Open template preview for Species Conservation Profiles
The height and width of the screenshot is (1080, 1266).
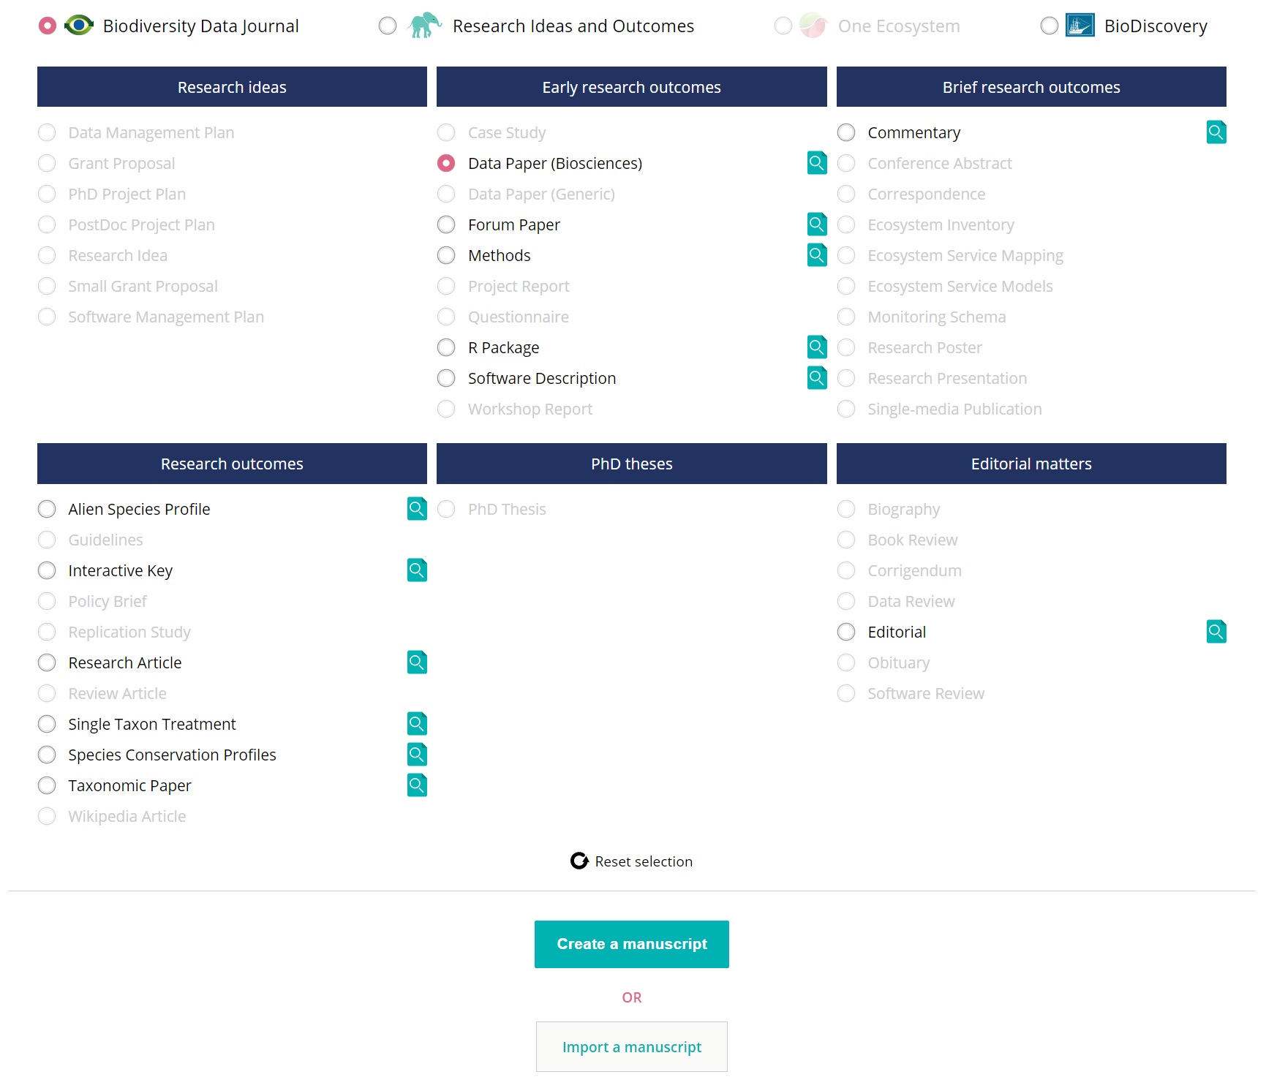pyautogui.click(x=417, y=755)
